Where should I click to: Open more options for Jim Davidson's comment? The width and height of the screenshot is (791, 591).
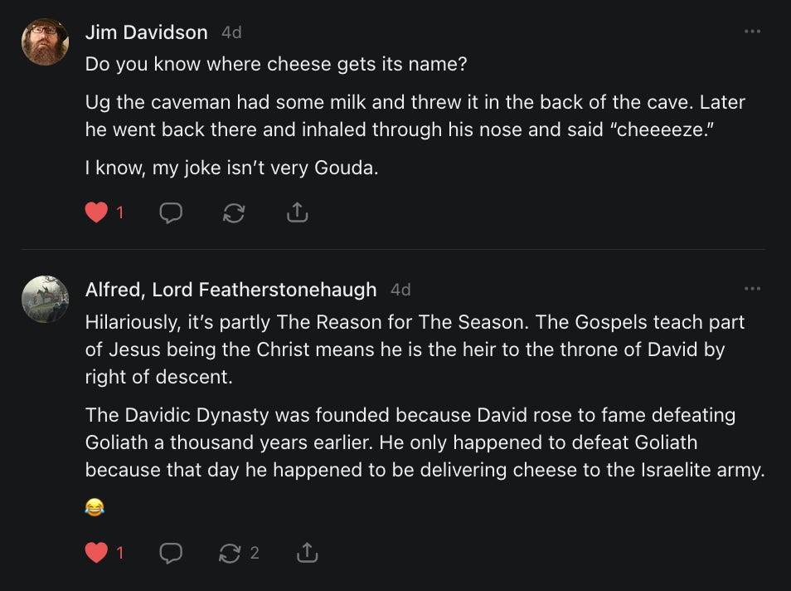coord(752,32)
